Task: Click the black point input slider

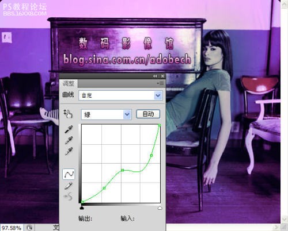Action: point(82,207)
